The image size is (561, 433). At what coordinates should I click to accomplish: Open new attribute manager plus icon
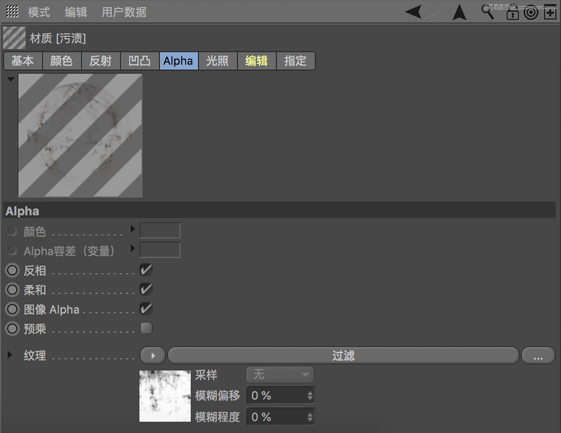[550, 13]
